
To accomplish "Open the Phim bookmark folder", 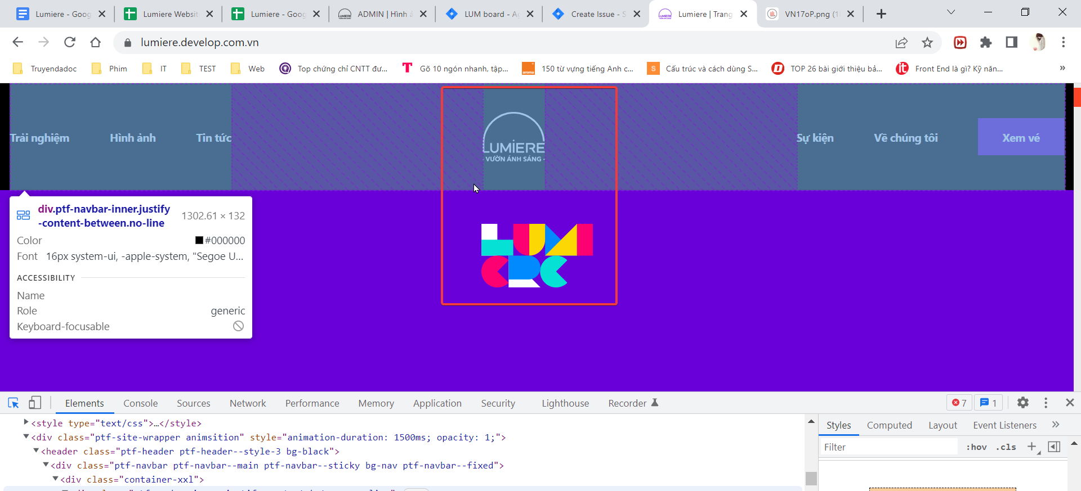I will click(110, 69).
